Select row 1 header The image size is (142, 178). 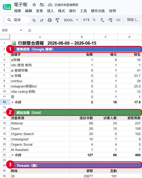tap(4, 43)
